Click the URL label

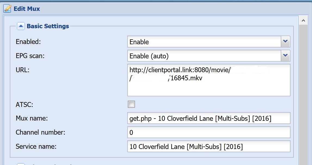pos(23,70)
